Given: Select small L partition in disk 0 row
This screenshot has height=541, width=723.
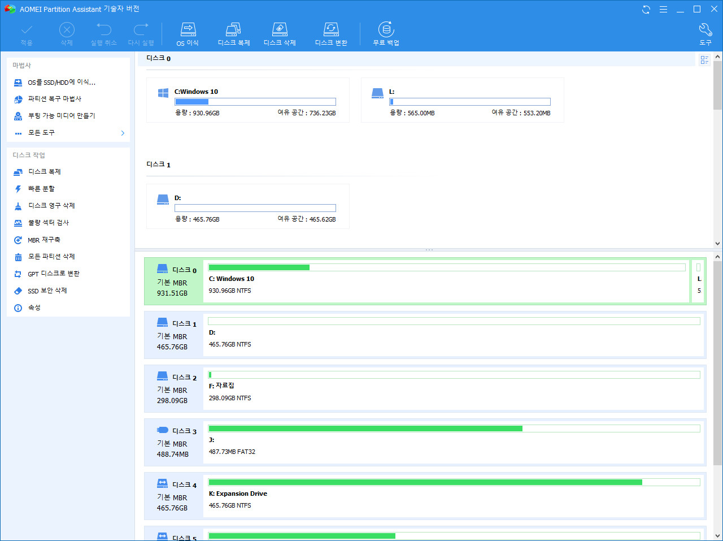Looking at the screenshot, I should coord(699,282).
